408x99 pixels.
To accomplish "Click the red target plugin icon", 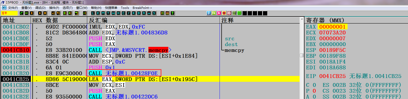I will (229, 13).
